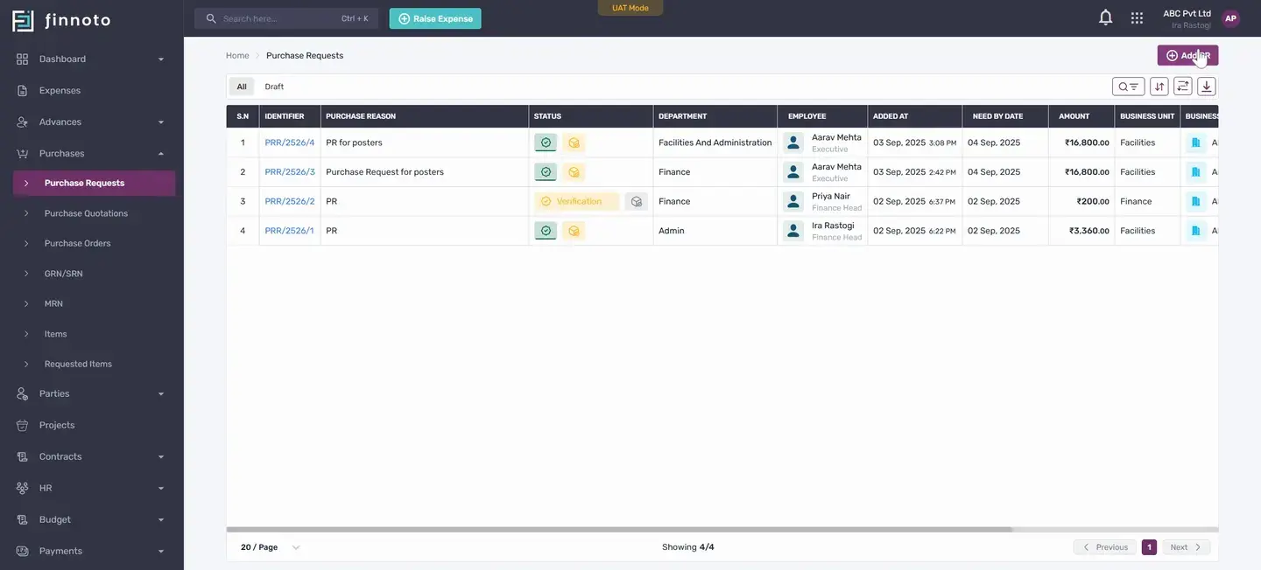Click yellow box icon for PRR/2526/3
Image resolution: width=1261 pixels, height=570 pixels.
(x=574, y=172)
